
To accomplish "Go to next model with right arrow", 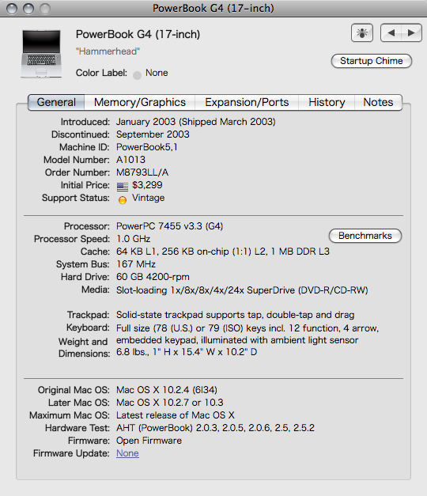I will point(411,32).
